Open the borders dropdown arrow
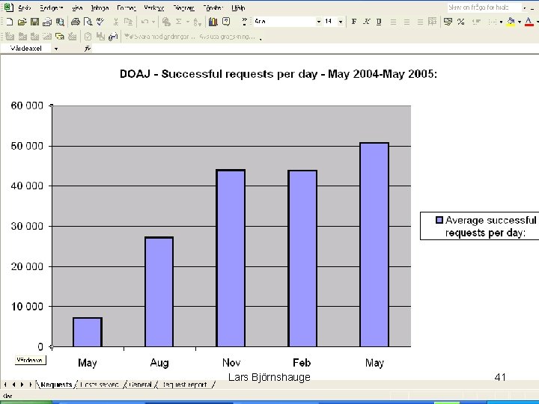This screenshot has height=404, width=539. (x=501, y=22)
